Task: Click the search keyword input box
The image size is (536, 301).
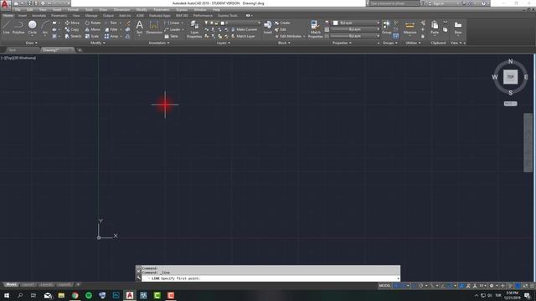Action: click(394, 3)
